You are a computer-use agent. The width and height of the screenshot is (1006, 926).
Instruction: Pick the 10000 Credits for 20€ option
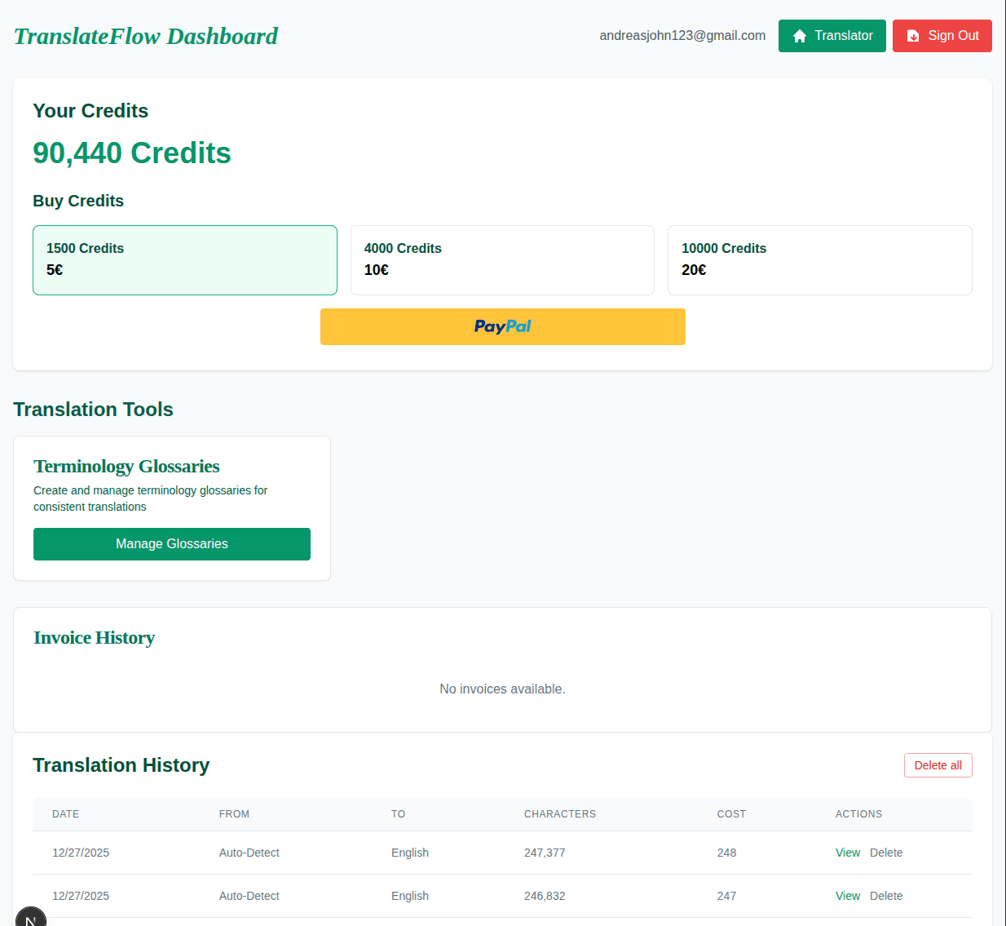point(819,260)
